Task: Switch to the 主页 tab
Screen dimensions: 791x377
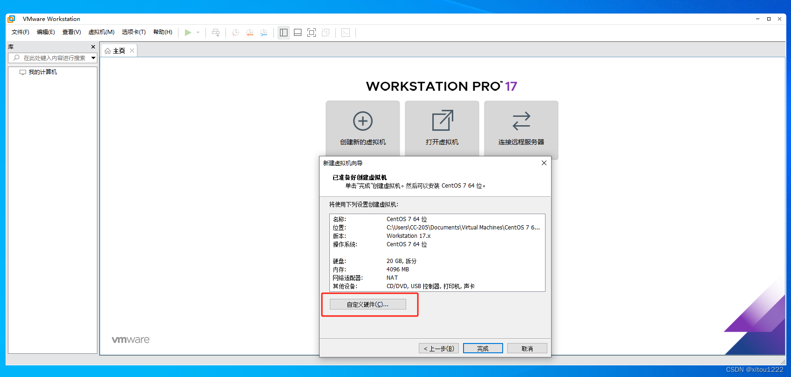Action: tap(119, 51)
